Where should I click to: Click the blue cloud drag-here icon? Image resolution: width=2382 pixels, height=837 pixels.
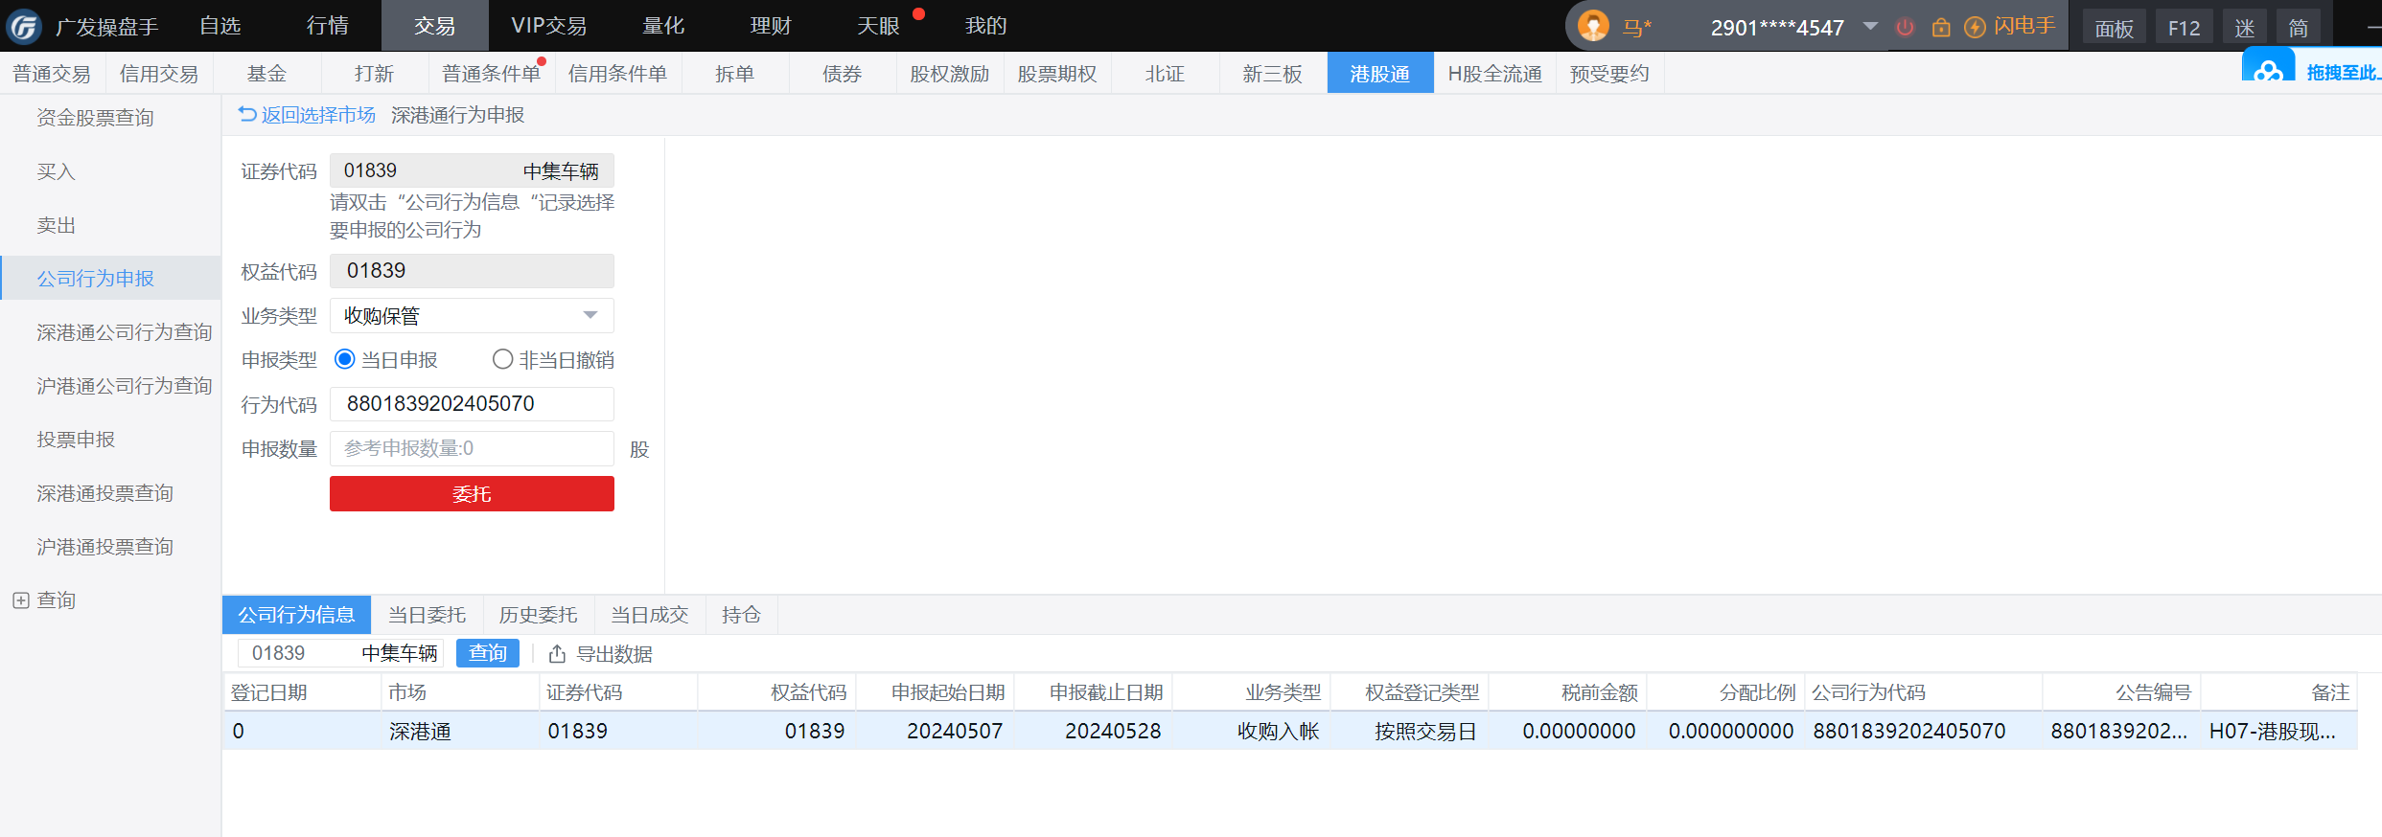2268,71
